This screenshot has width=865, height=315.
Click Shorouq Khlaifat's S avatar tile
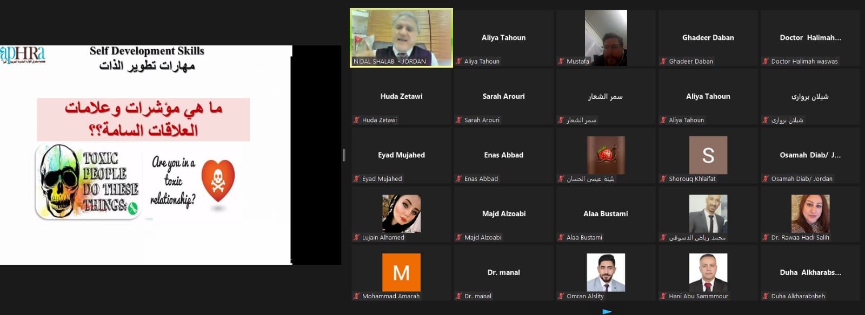point(708,155)
